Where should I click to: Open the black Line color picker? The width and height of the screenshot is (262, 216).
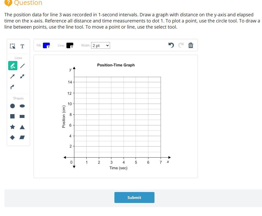click(70, 45)
